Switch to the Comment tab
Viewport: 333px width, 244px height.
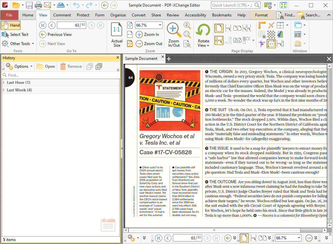(x=62, y=15)
